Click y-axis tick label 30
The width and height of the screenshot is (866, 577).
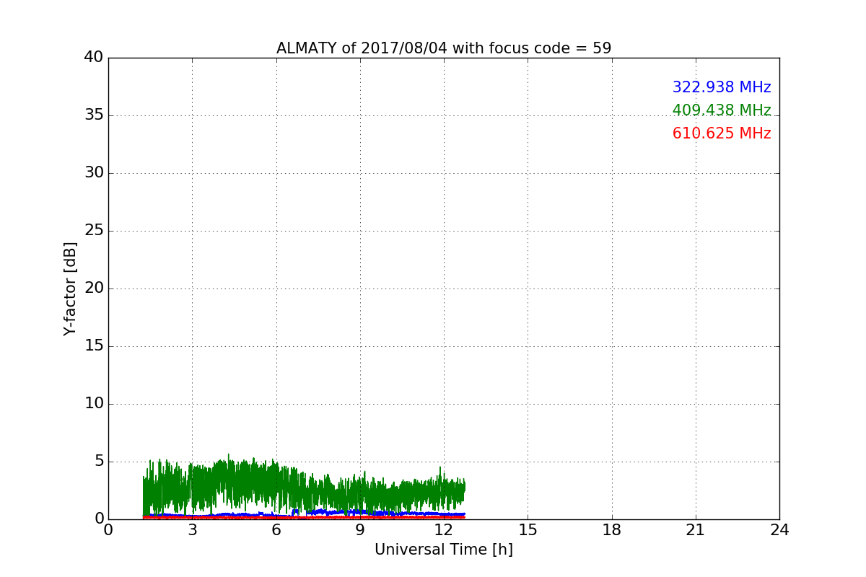click(94, 173)
